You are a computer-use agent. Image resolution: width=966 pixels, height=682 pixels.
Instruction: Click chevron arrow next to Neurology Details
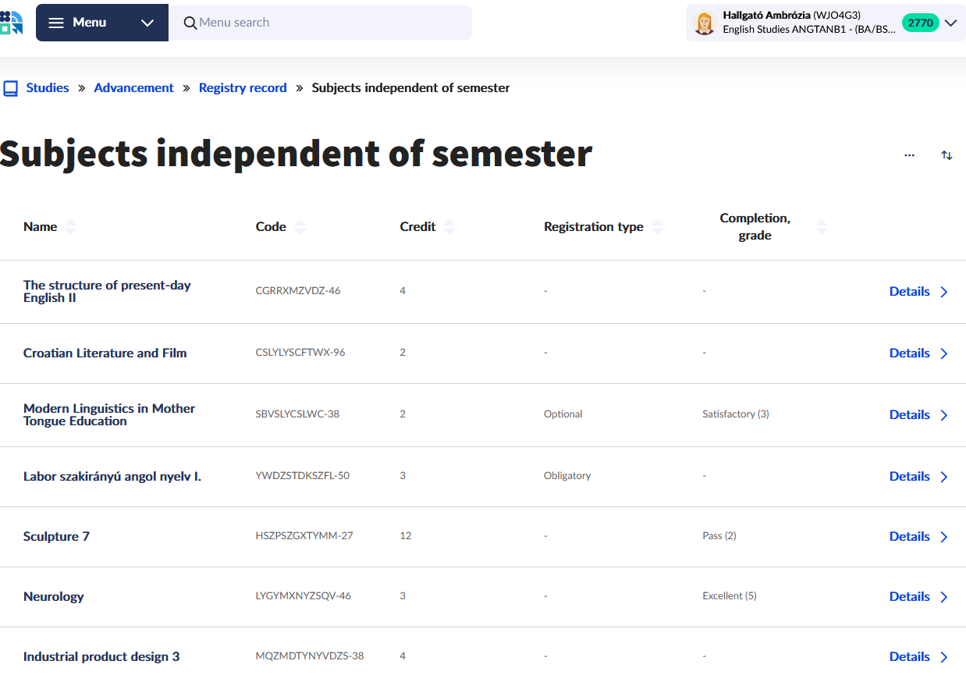(x=944, y=597)
